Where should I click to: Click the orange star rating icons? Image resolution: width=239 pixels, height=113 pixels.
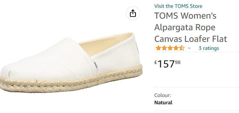coord(170,48)
